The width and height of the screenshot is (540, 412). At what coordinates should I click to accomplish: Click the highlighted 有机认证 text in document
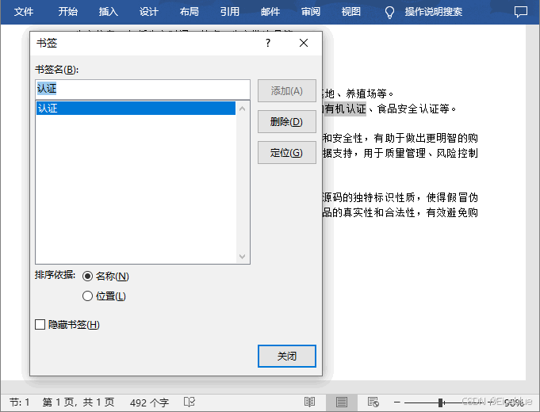[x=345, y=109]
